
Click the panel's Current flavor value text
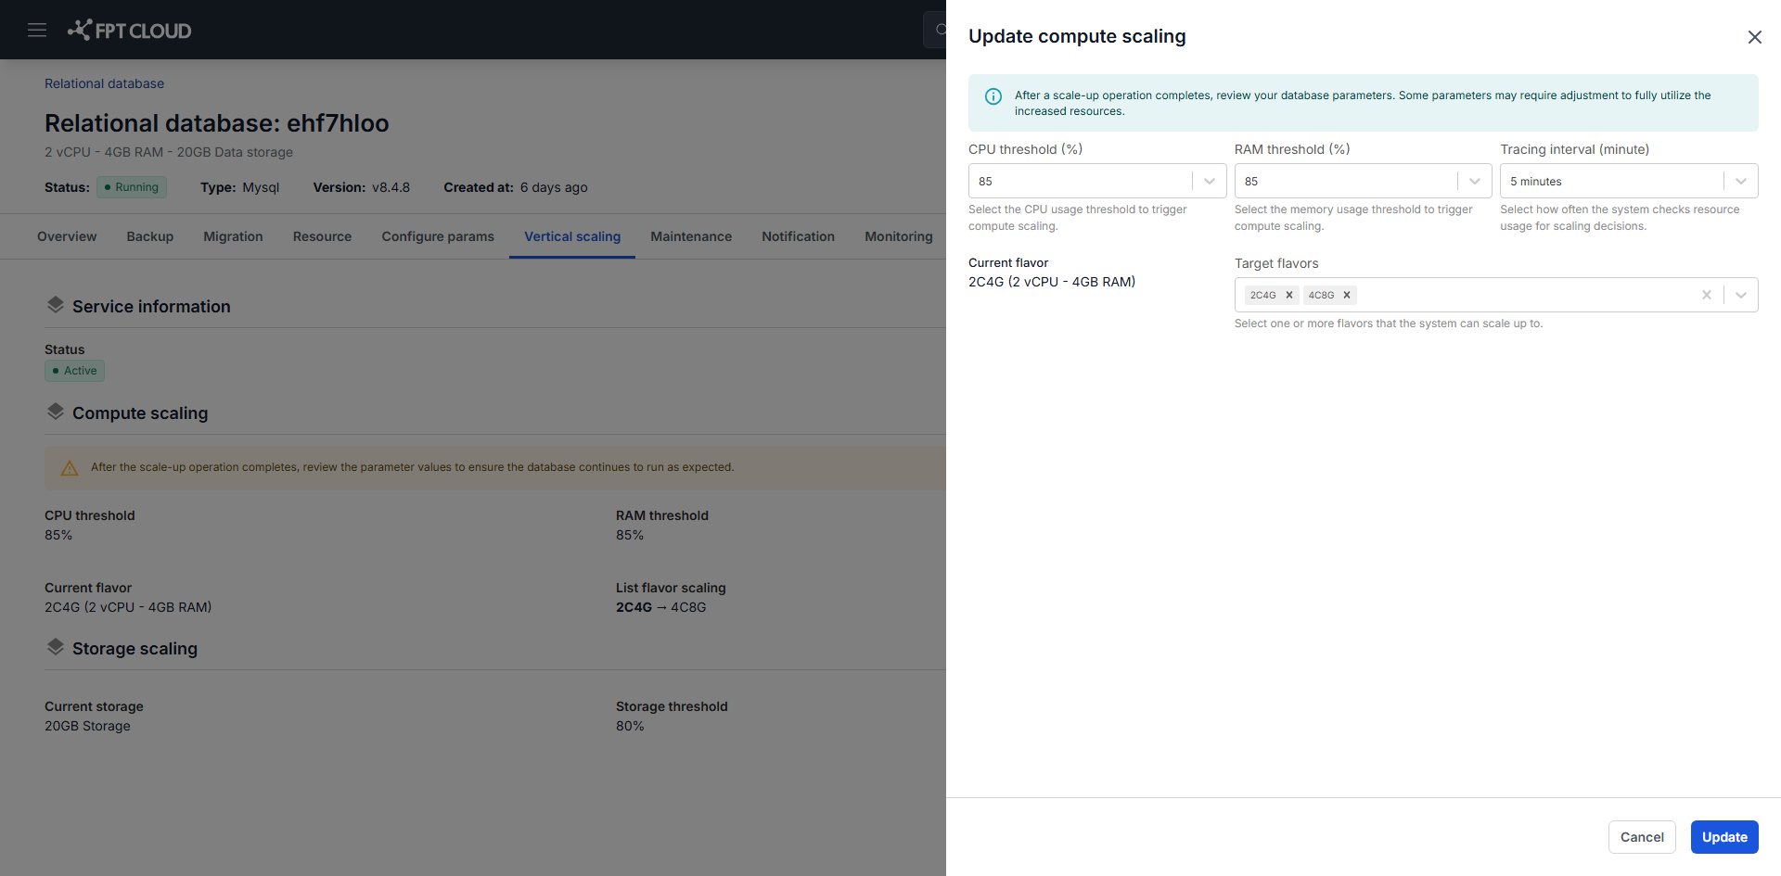click(1052, 282)
